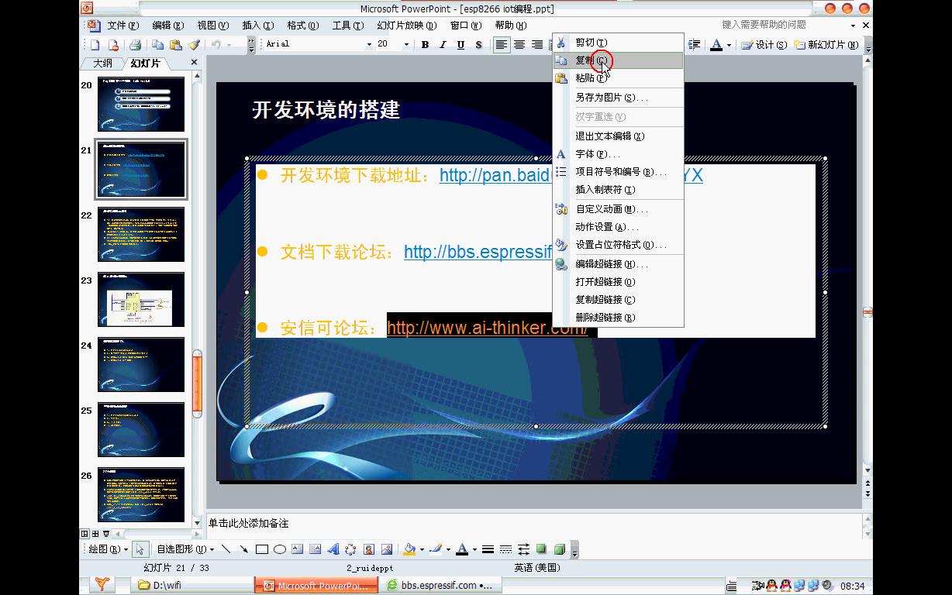The width and height of the screenshot is (952, 595).
Task: Open the Font name dropdown
Action: click(x=370, y=44)
